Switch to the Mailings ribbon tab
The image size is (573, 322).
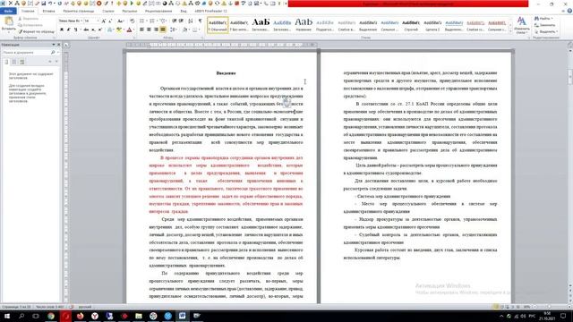(x=129, y=12)
